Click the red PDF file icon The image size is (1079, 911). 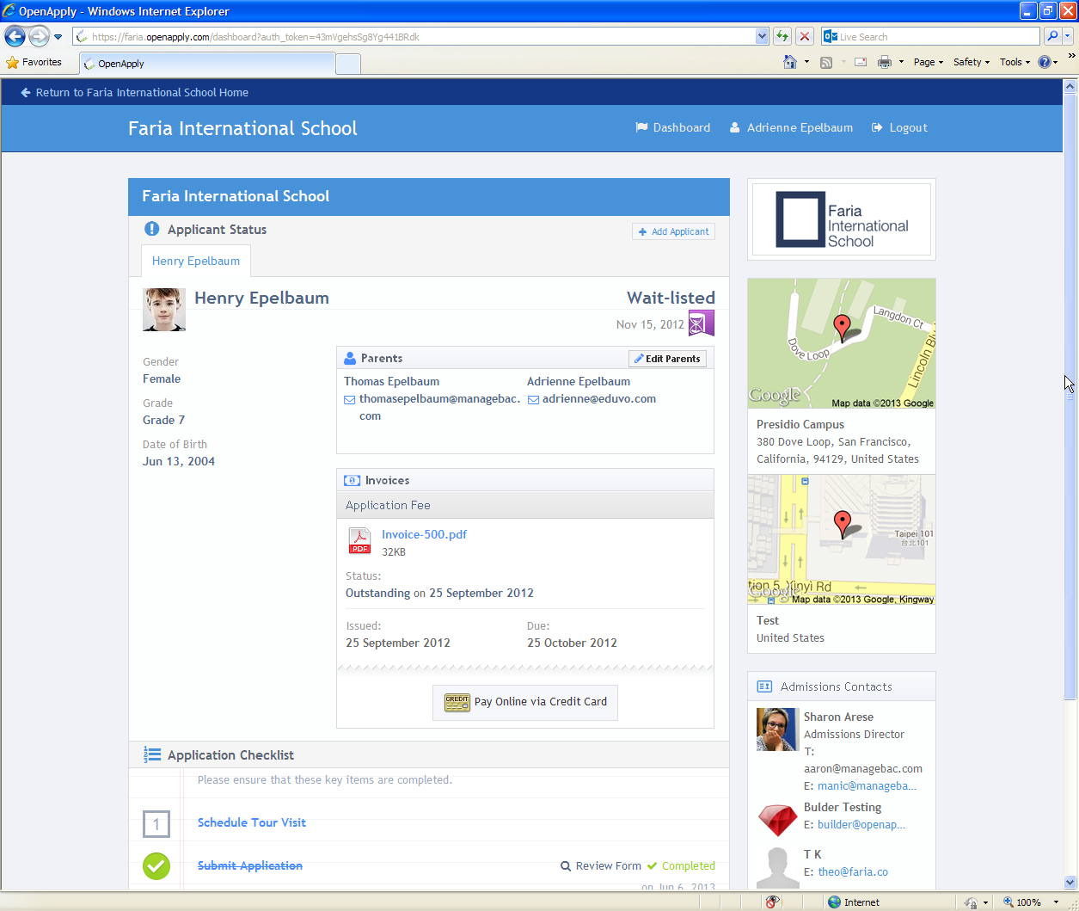pyautogui.click(x=359, y=541)
